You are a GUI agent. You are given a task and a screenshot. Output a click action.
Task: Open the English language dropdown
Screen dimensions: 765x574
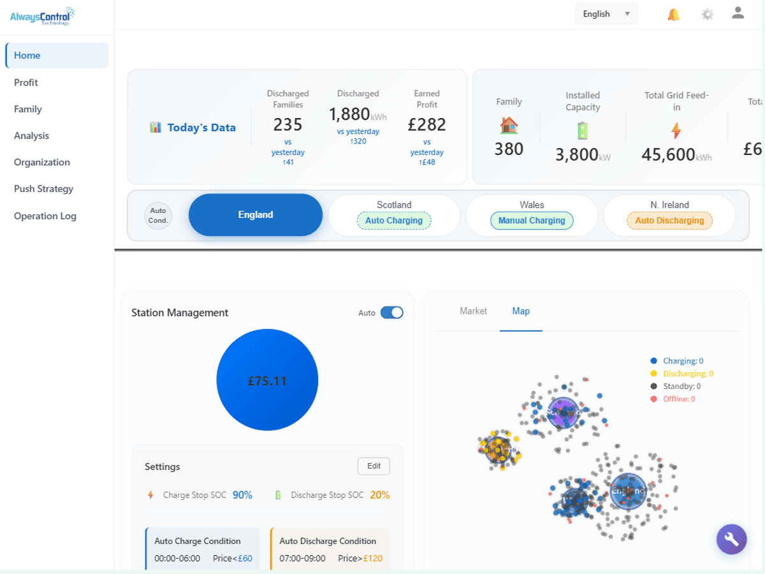[606, 14]
